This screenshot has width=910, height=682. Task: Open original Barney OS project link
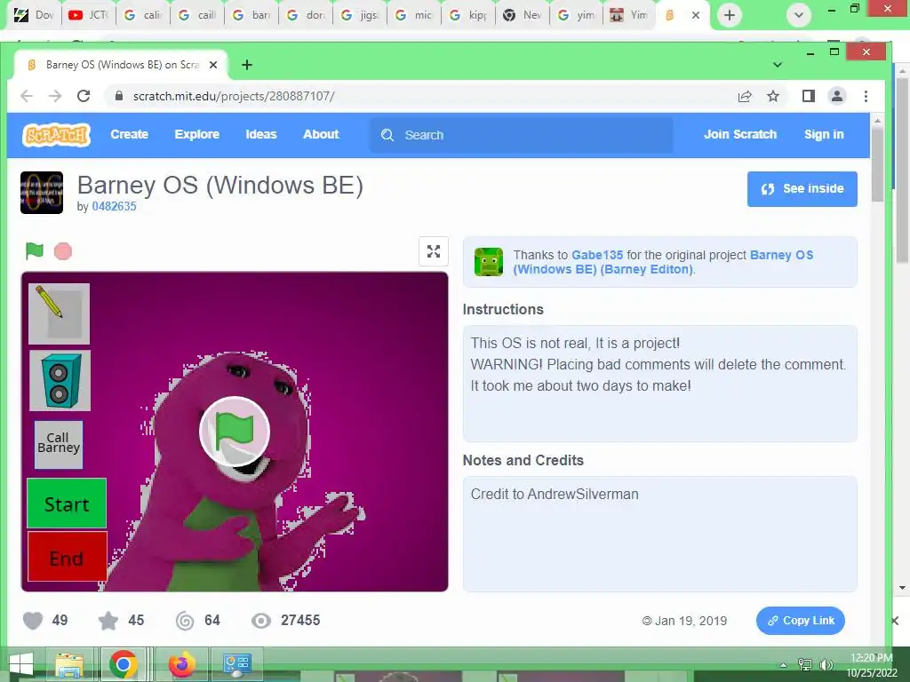point(663,262)
